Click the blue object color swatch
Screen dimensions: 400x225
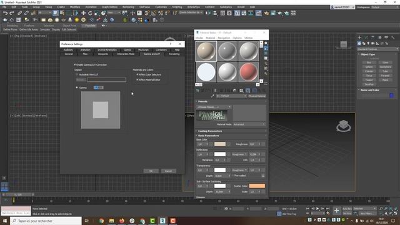tap(391, 96)
